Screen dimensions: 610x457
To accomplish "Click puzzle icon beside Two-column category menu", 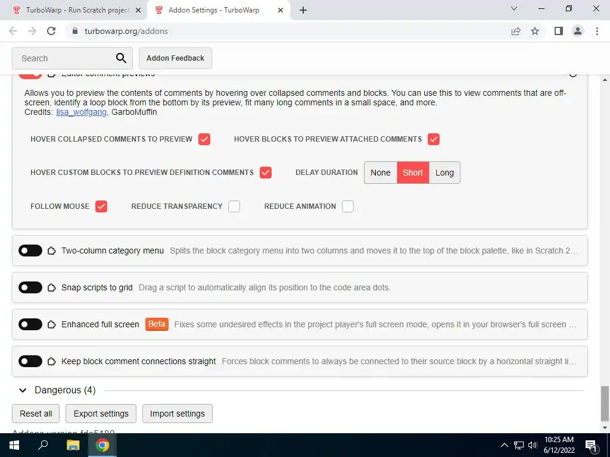I will point(51,251).
